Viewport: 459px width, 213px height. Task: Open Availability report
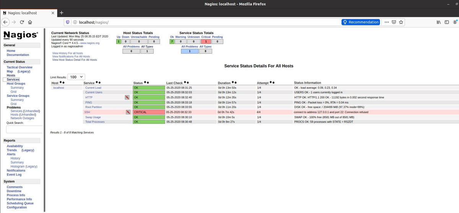pyautogui.click(x=15, y=146)
